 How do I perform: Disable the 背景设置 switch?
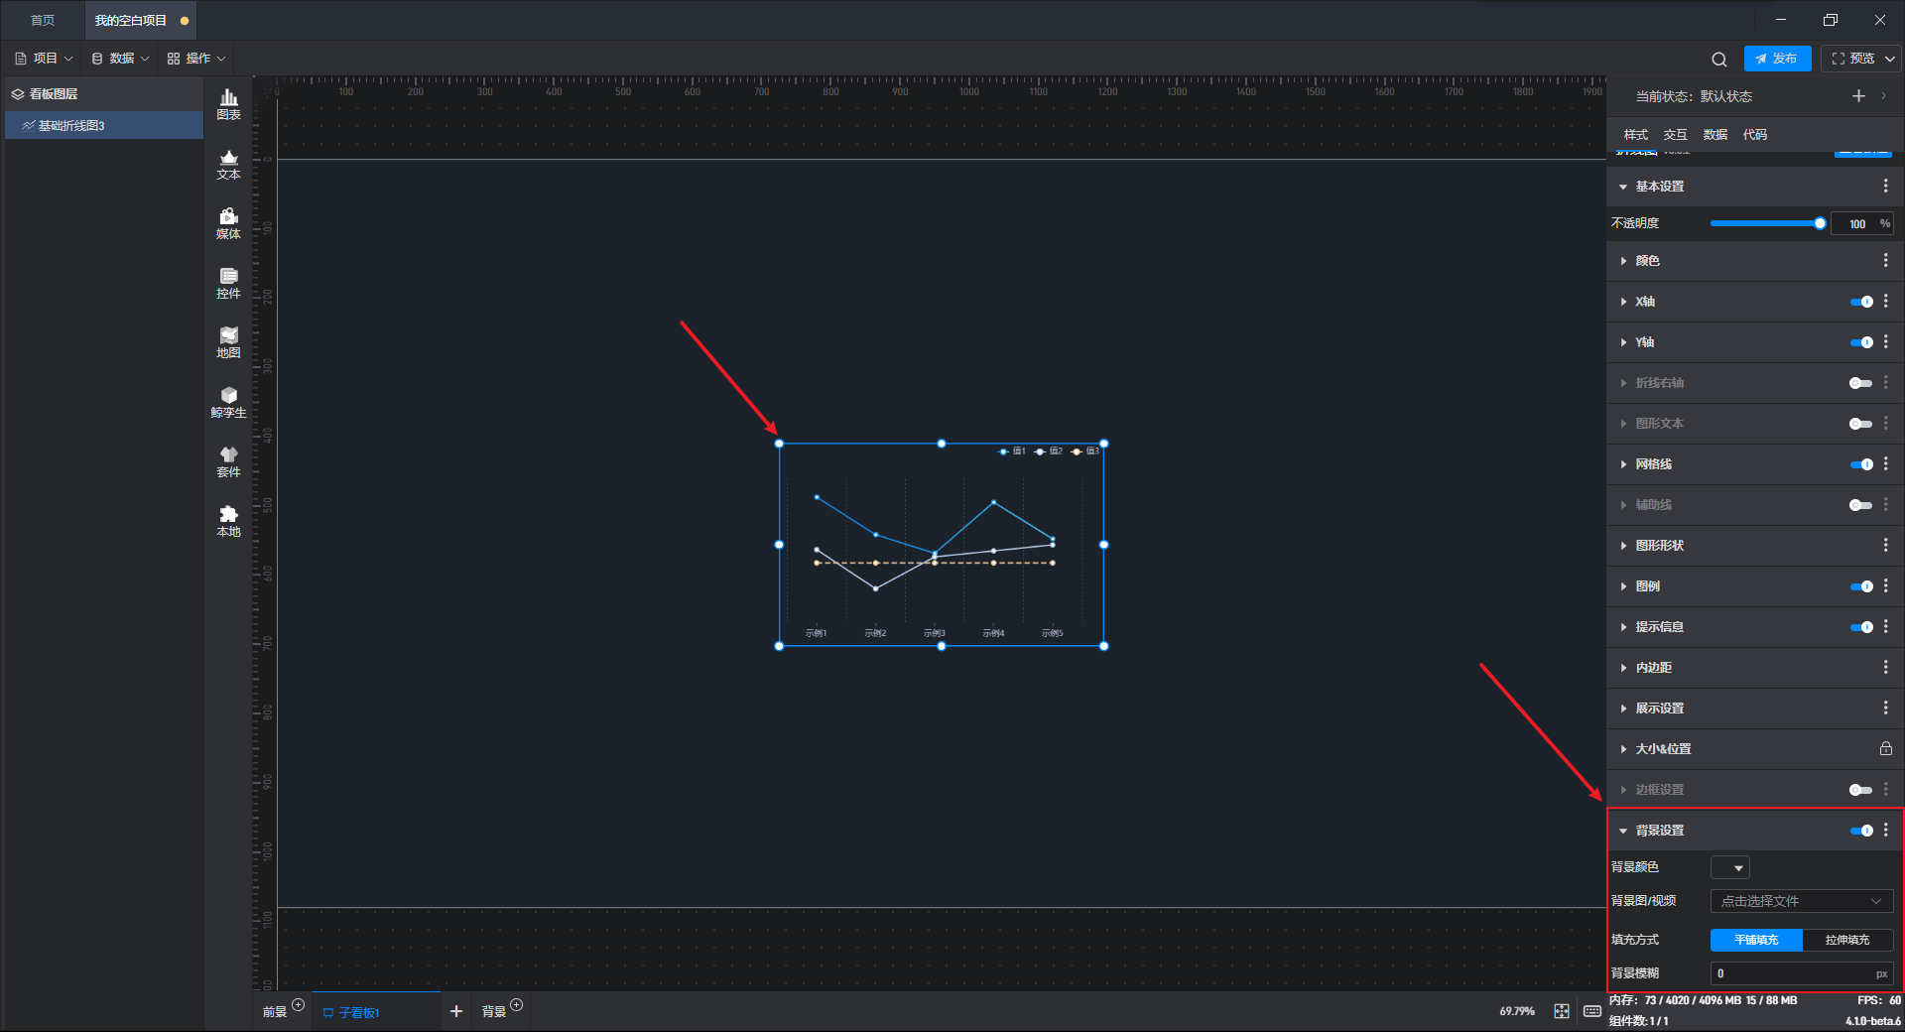point(1861,831)
